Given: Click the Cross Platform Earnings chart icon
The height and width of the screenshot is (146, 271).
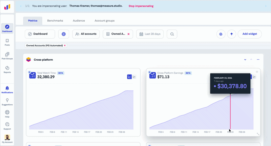Looking at the screenshot, I should 152,75.
